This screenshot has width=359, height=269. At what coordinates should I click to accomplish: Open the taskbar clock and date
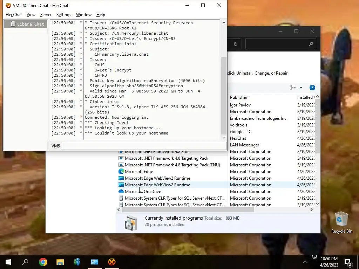point(329,262)
